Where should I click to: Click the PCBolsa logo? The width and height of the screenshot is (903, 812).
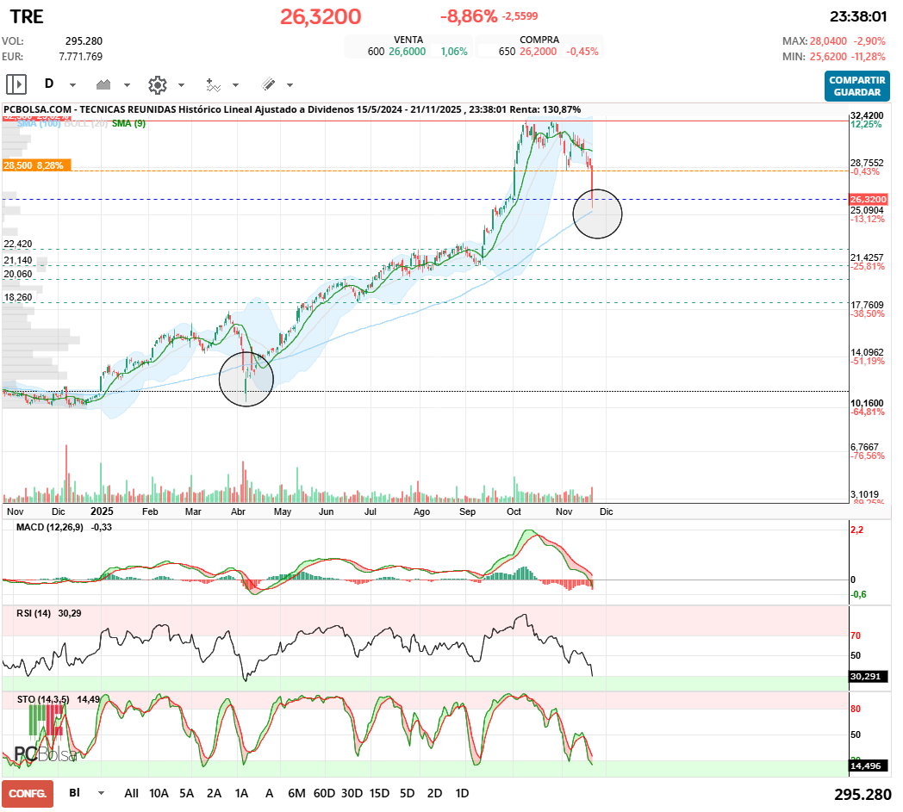tap(45, 753)
